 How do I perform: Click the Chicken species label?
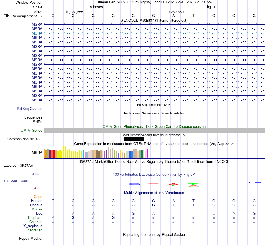click(36, 222)
